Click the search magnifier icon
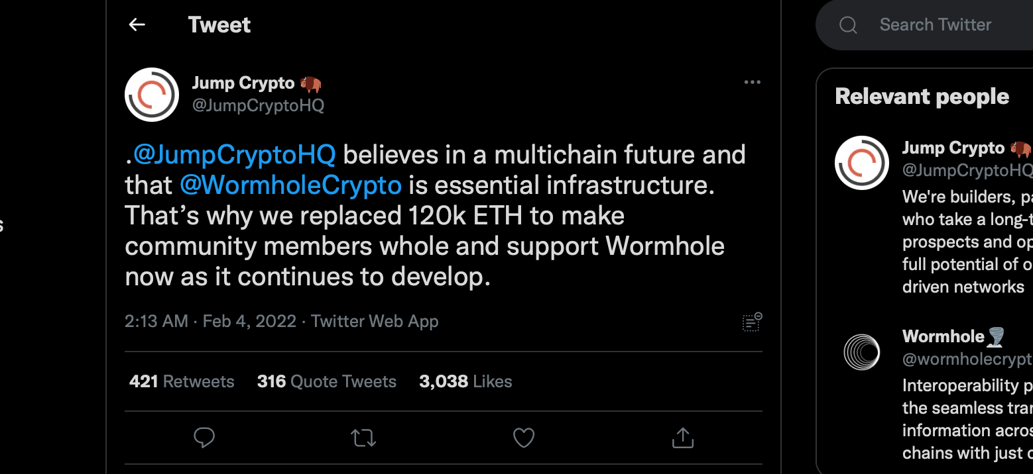 848,25
